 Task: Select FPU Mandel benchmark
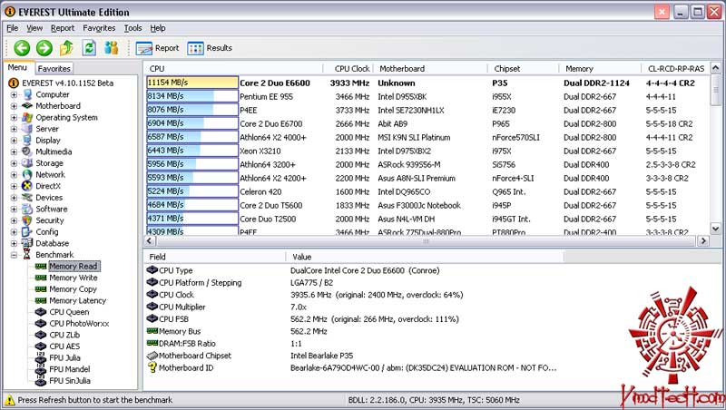(x=70, y=369)
